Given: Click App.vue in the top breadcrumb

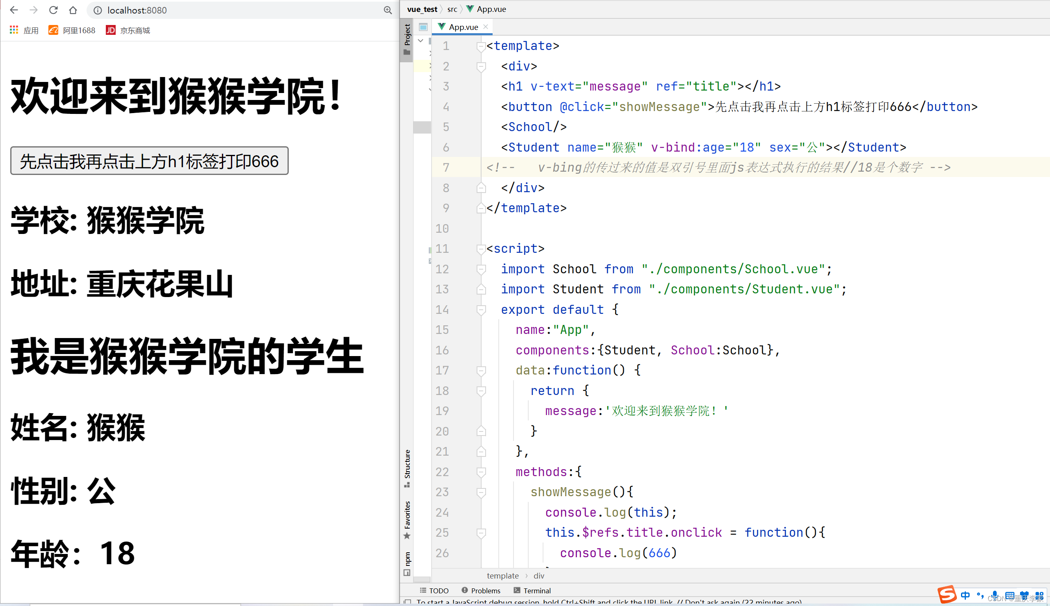Looking at the screenshot, I should pos(486,9).
